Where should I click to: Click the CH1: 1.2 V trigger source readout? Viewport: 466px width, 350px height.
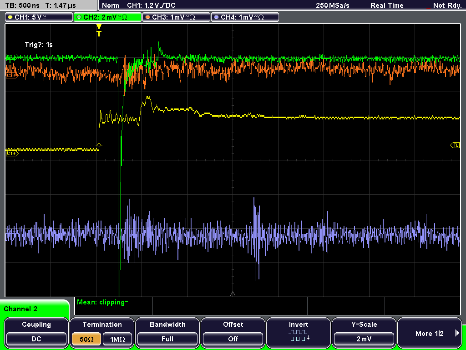(x=151, y=5)
